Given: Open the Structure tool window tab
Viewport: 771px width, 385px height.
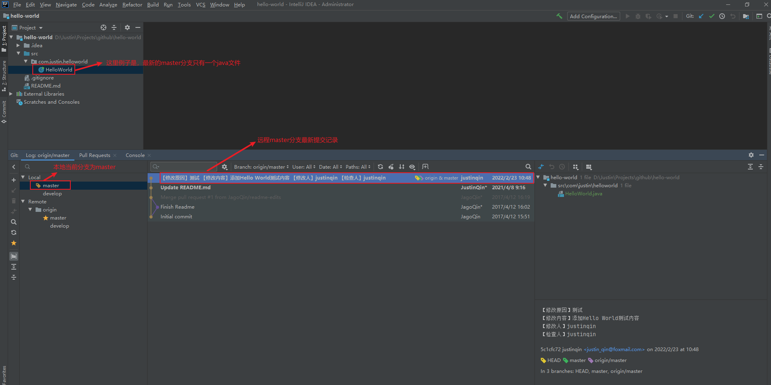Looking at the screenshot, I should tap(4, 75).
